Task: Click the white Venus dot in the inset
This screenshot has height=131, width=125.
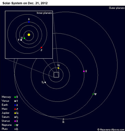Action: click(x=21, y=40)
